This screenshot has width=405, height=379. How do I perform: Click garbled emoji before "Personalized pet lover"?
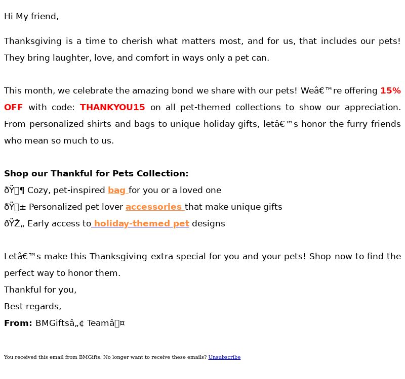(x=15, y=207)
